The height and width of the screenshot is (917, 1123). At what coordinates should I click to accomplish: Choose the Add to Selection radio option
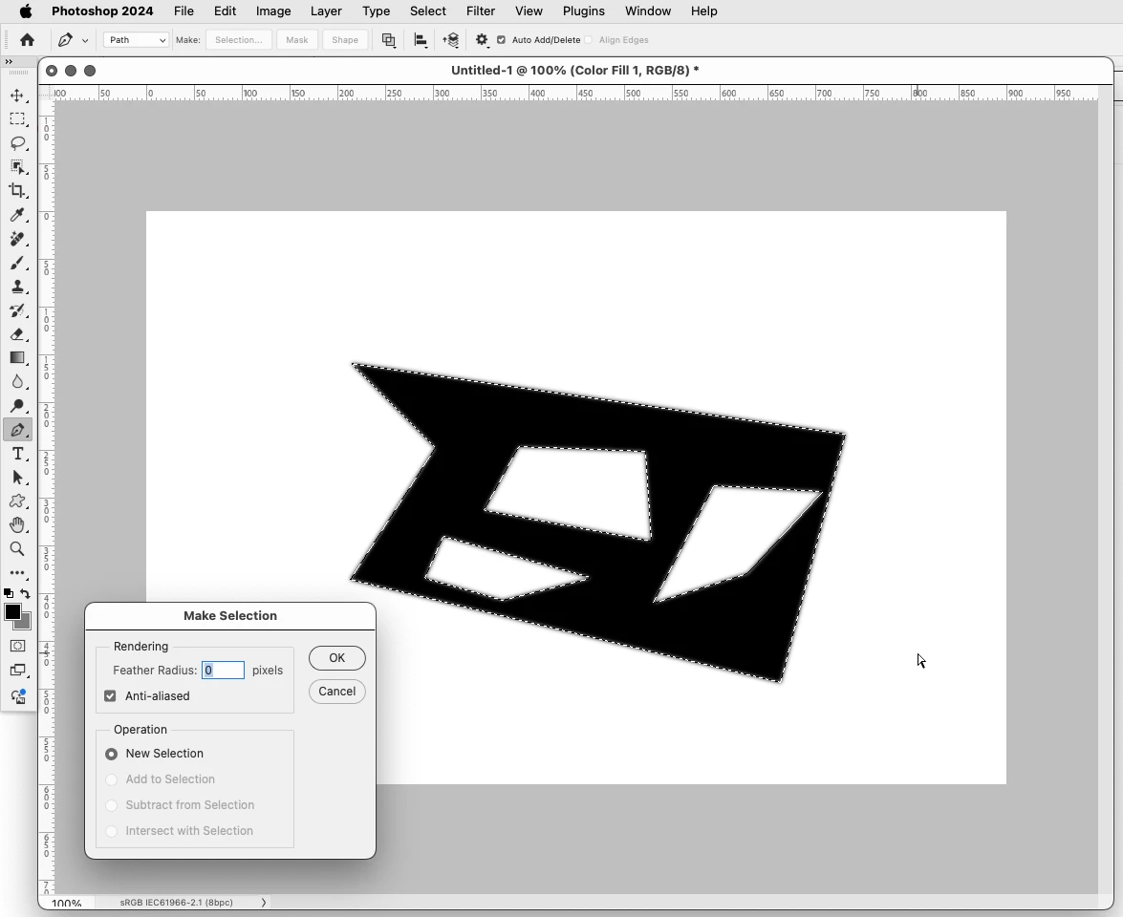(x=111, y=779)
